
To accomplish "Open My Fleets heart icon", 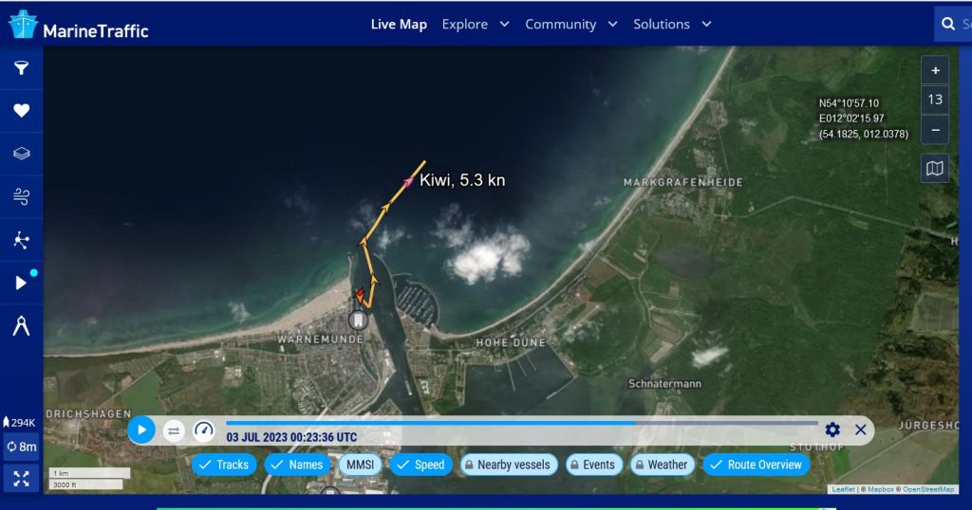I will pyautogui.click(x=21, y=111).
